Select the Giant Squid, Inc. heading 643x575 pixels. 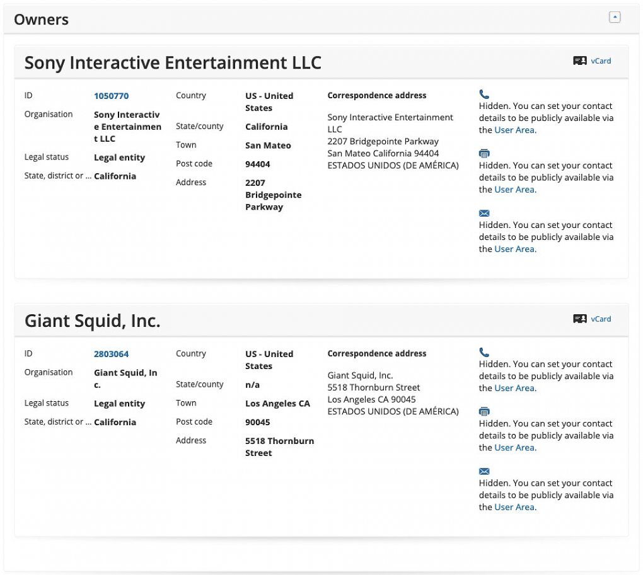(92, 321)
